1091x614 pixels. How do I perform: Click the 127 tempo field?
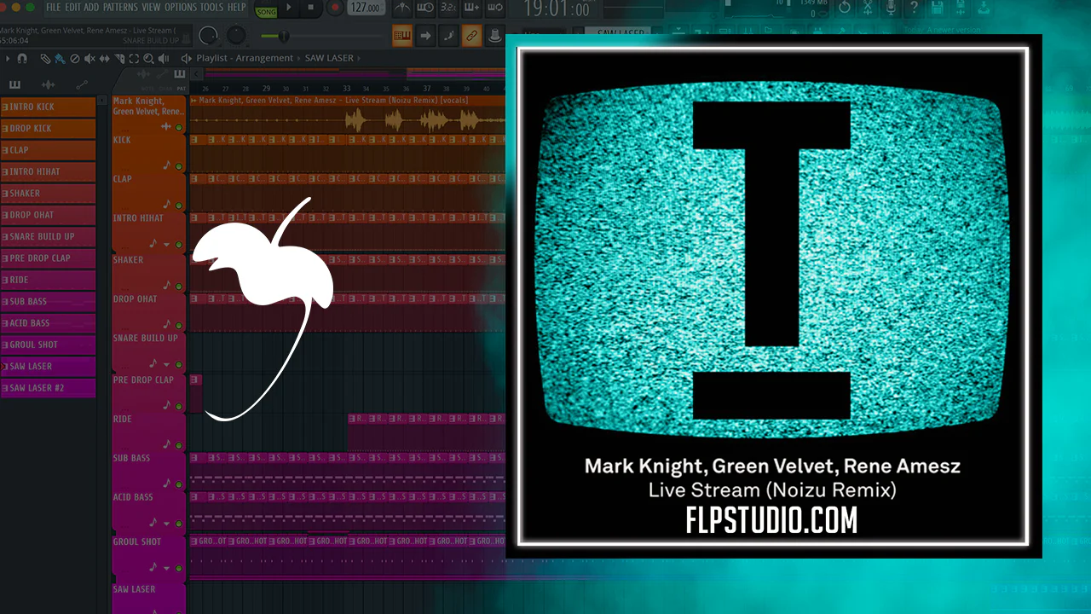click(365, 8)
